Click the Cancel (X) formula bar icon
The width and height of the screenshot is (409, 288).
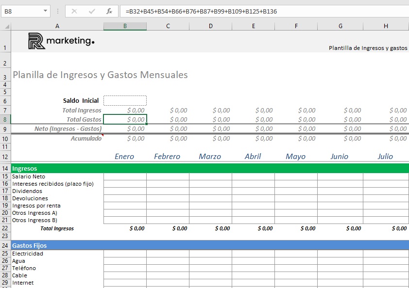74,11
